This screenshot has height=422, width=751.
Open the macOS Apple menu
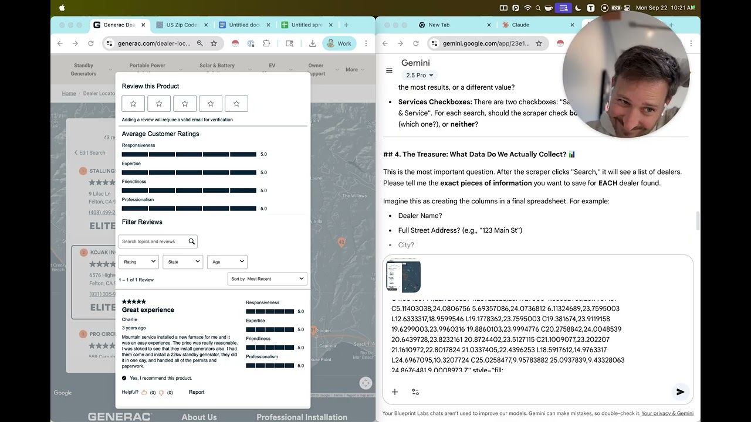[62, 8]
